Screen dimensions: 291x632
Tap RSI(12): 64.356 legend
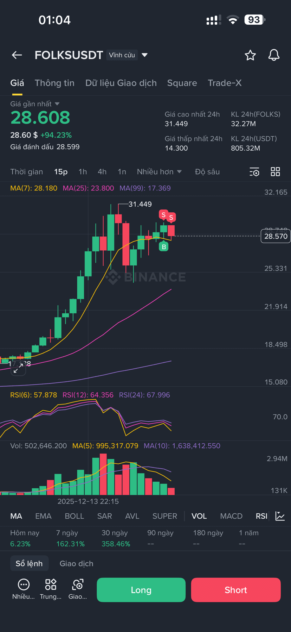coord(88,395)
